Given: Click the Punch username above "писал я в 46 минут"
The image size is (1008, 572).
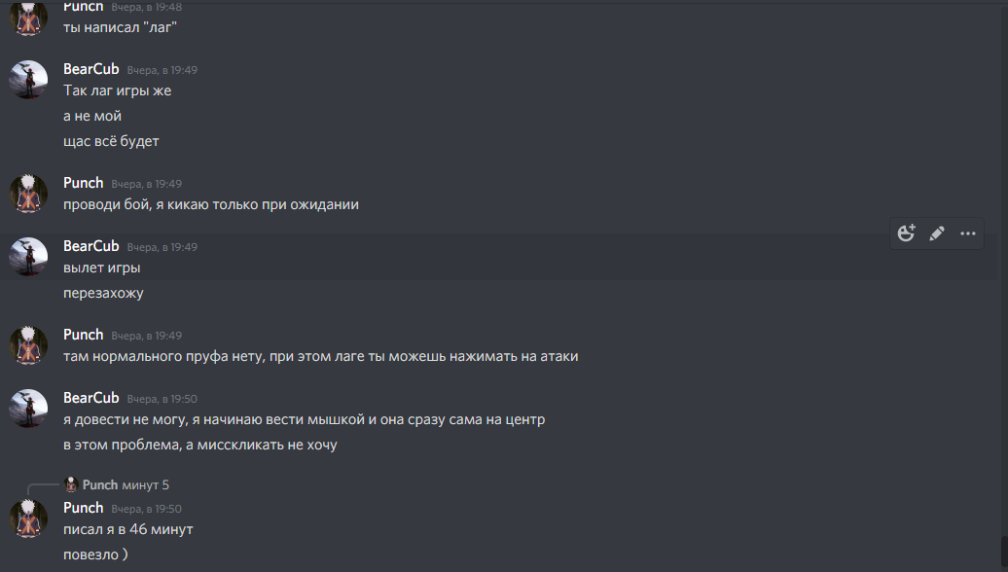Looking at the screenshot, I should (83, 508).
